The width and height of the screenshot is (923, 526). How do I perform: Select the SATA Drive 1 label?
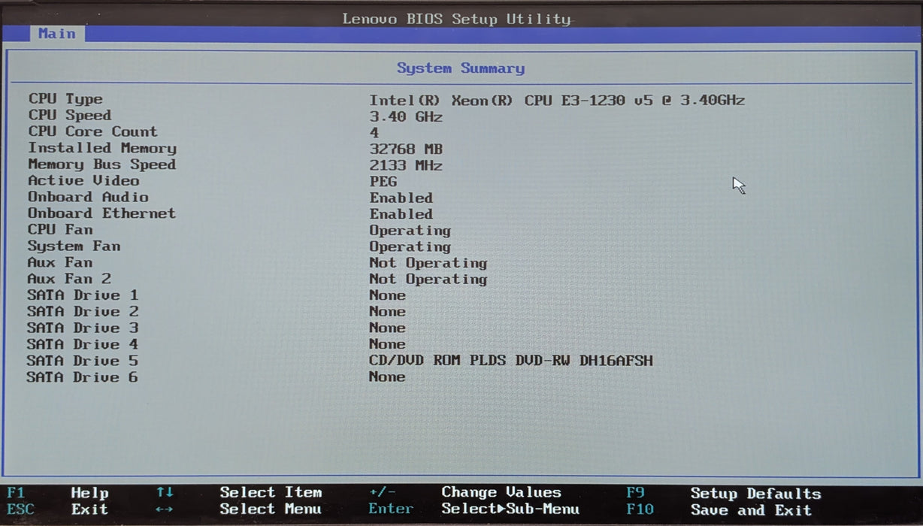tap(83, 295)
